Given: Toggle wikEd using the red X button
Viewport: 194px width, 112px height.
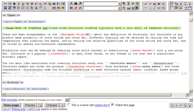Looking at the screenshot, I should point(181,8).
